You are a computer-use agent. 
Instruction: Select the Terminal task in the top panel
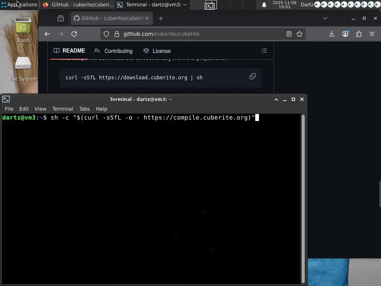[152, 4]
